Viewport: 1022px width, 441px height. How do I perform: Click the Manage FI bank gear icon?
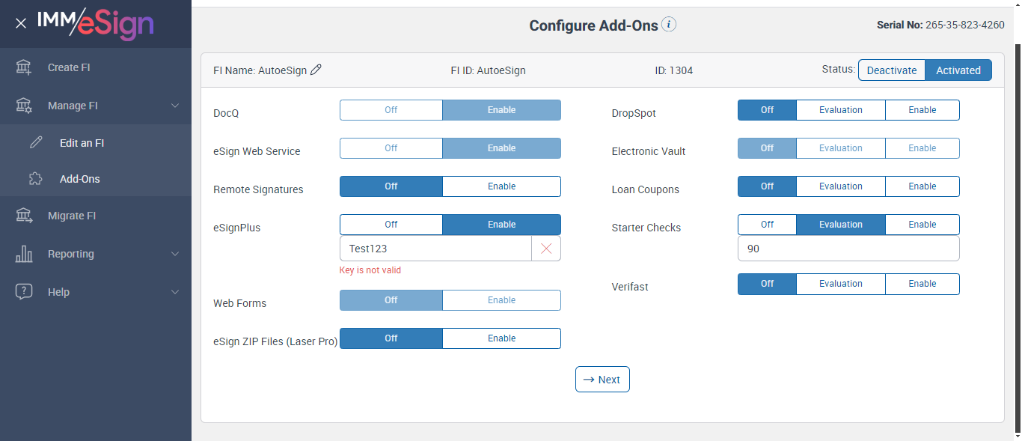(24, 106)
